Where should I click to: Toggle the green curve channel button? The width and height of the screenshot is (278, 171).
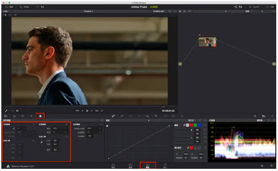click(x=195, y=125)
